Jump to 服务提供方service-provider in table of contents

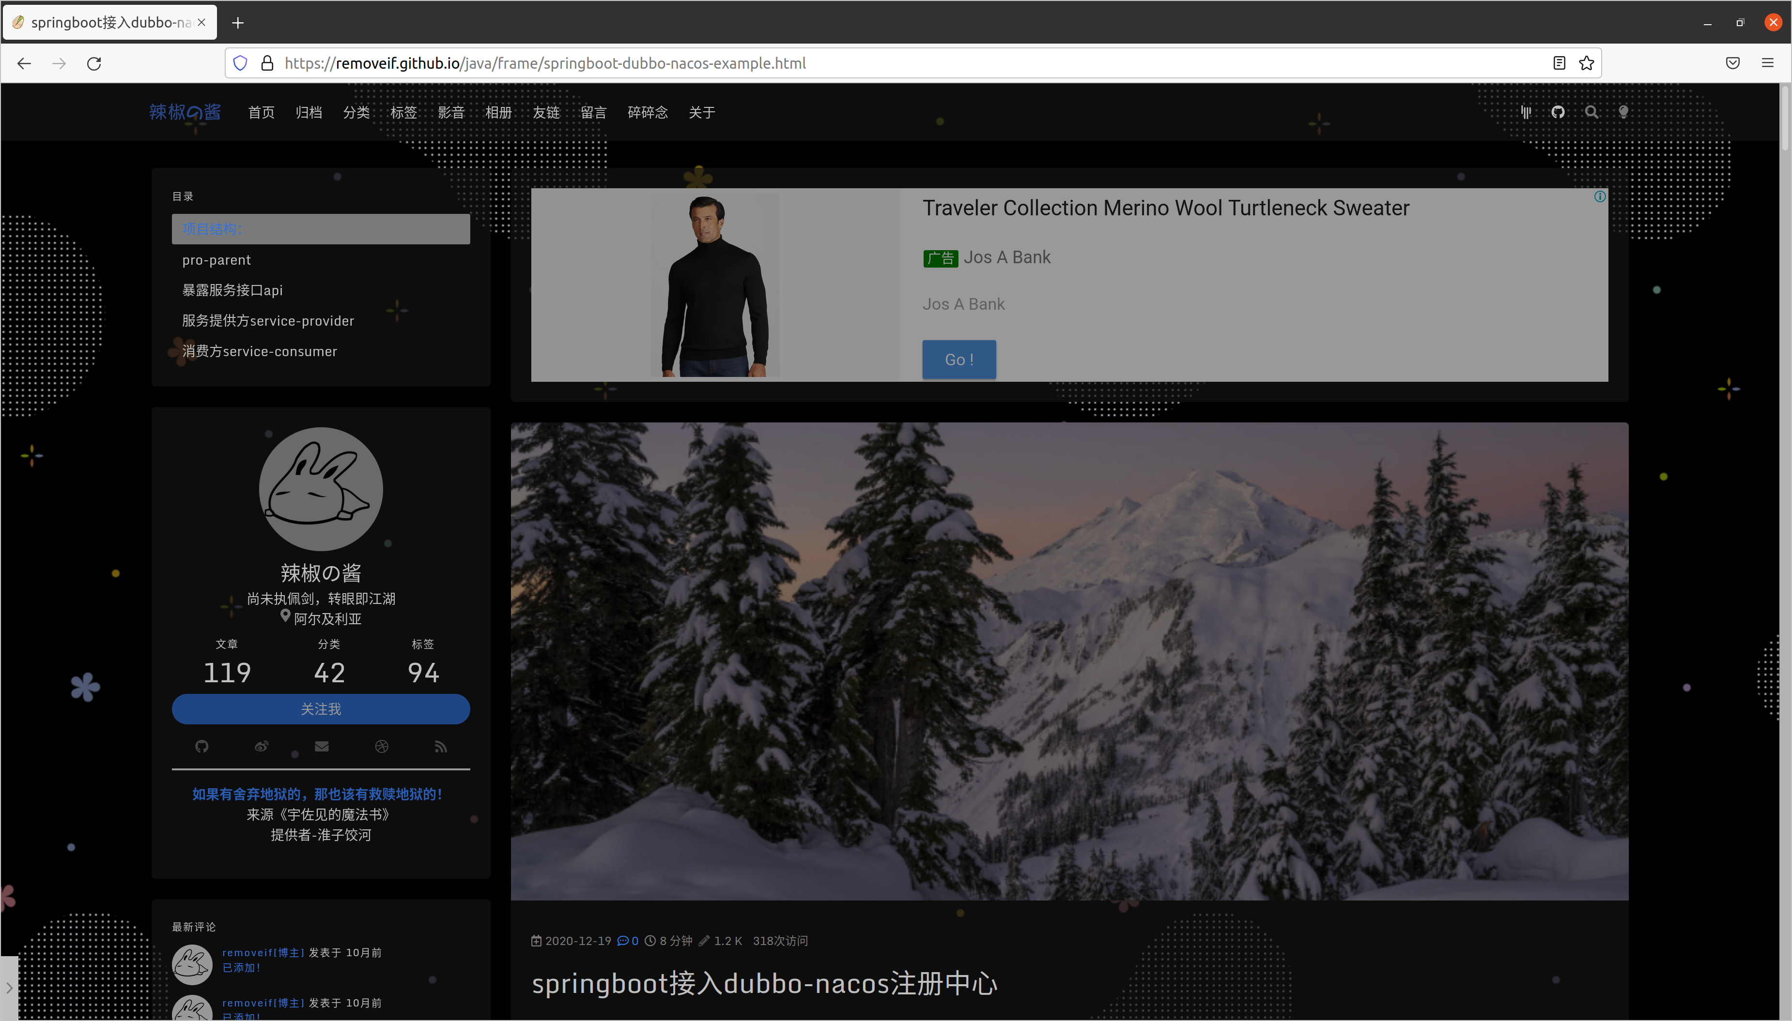(x=268, y=321)
